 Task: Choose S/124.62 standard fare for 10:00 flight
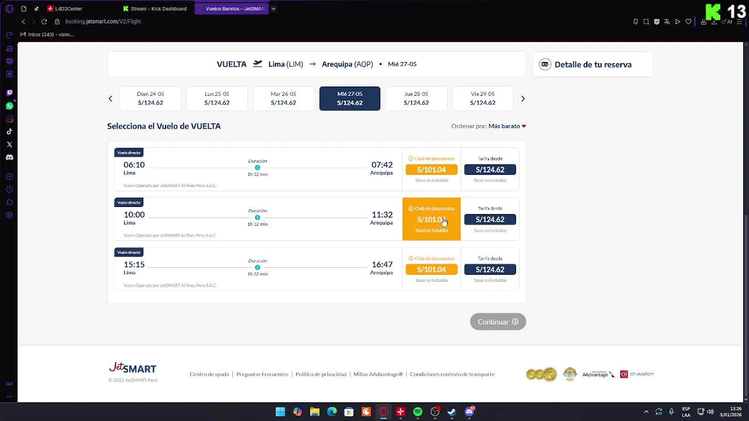click(x=490, y=219)
